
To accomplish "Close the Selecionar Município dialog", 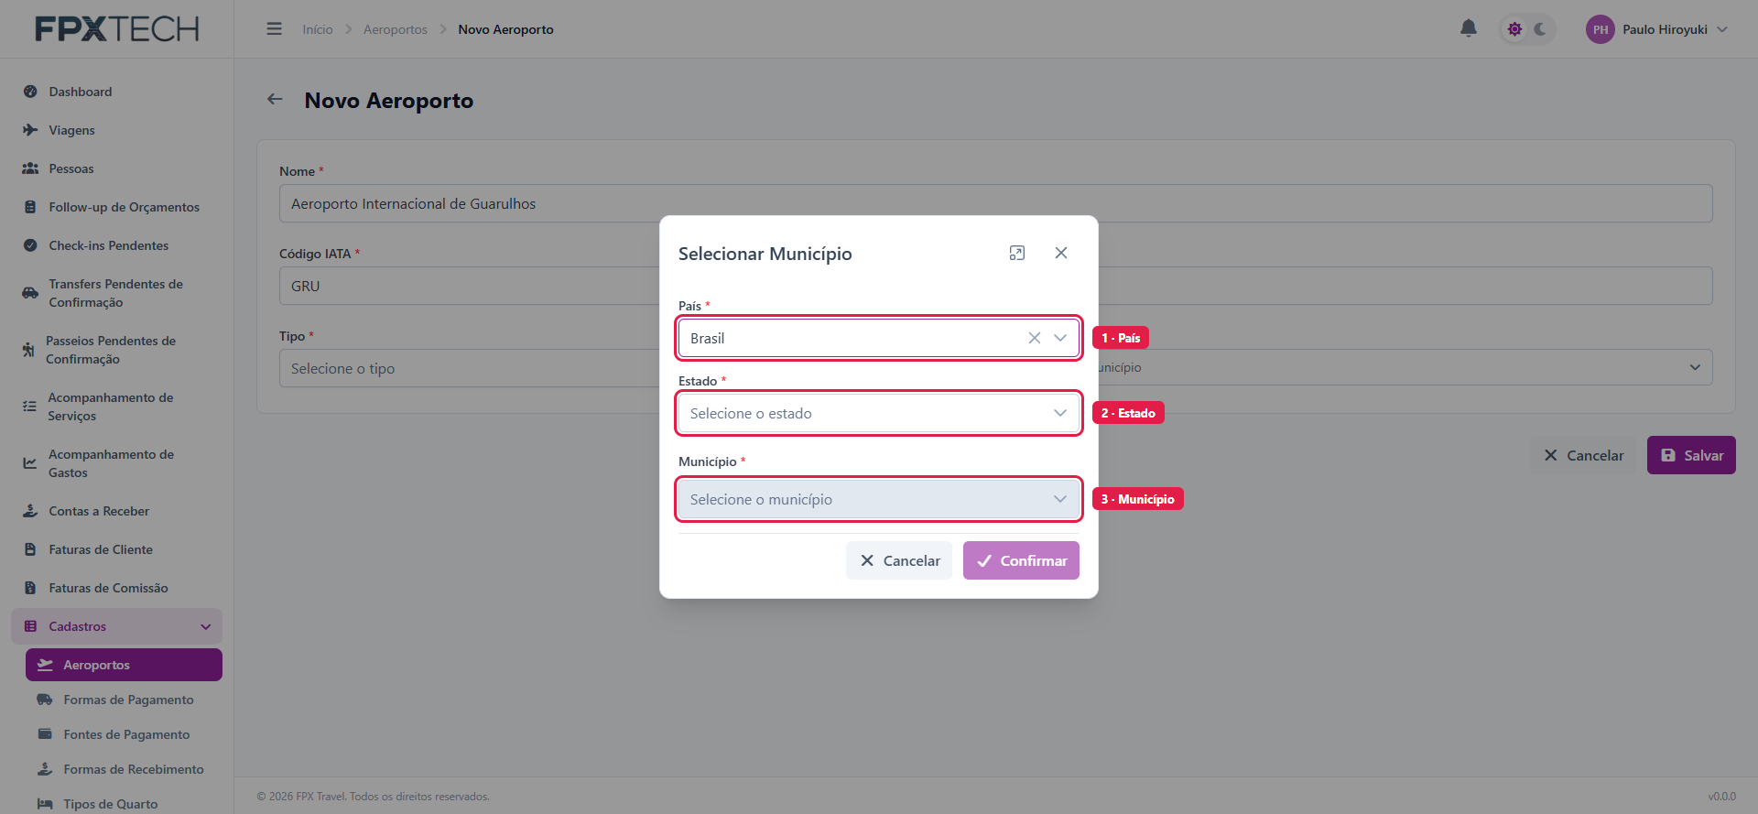I will click(1061, 253).
